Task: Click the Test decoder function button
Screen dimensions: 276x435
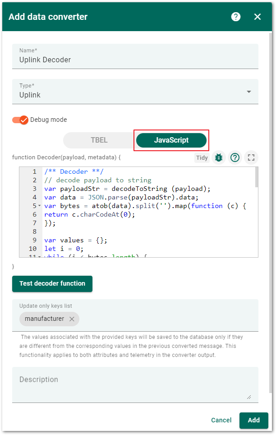Action: pyautogui.click(x=52, y=283)
